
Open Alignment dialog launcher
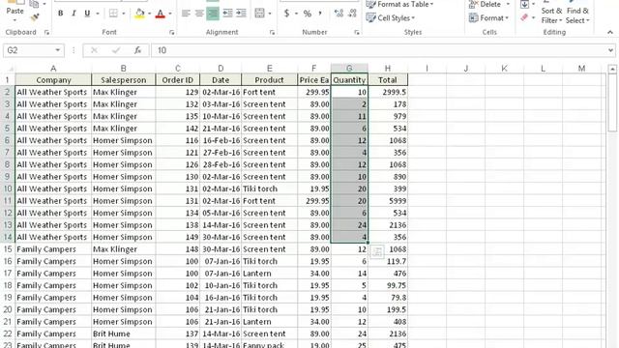(272, 33)
